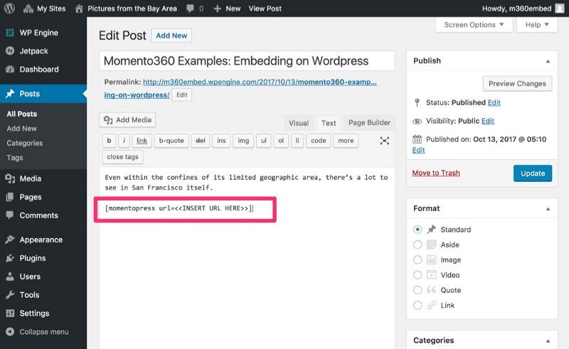Open Categories in Posts submenu
569x349 pixels.
pos(25,143)
